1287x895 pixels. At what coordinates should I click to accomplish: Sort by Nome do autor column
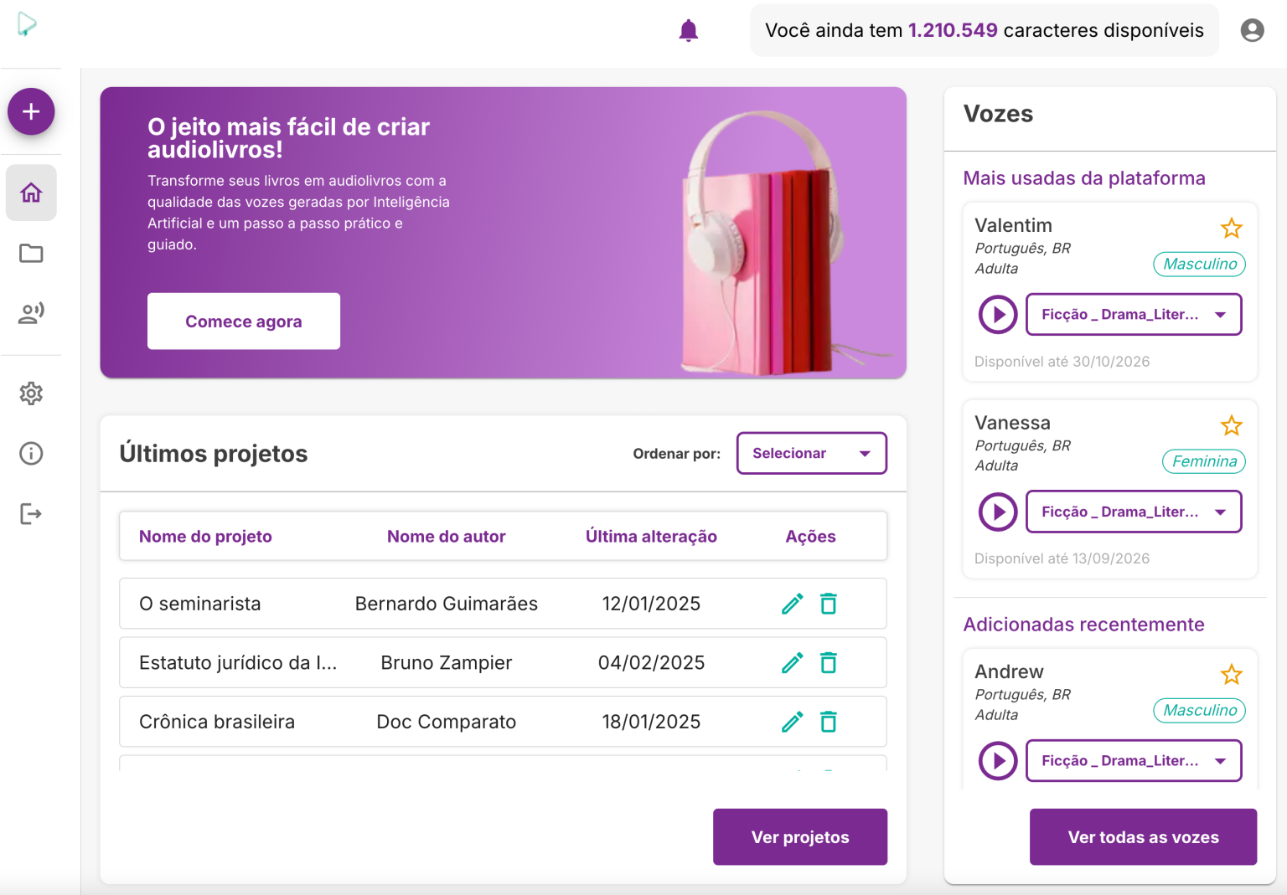pyautogui.click(x=446, y=536)
